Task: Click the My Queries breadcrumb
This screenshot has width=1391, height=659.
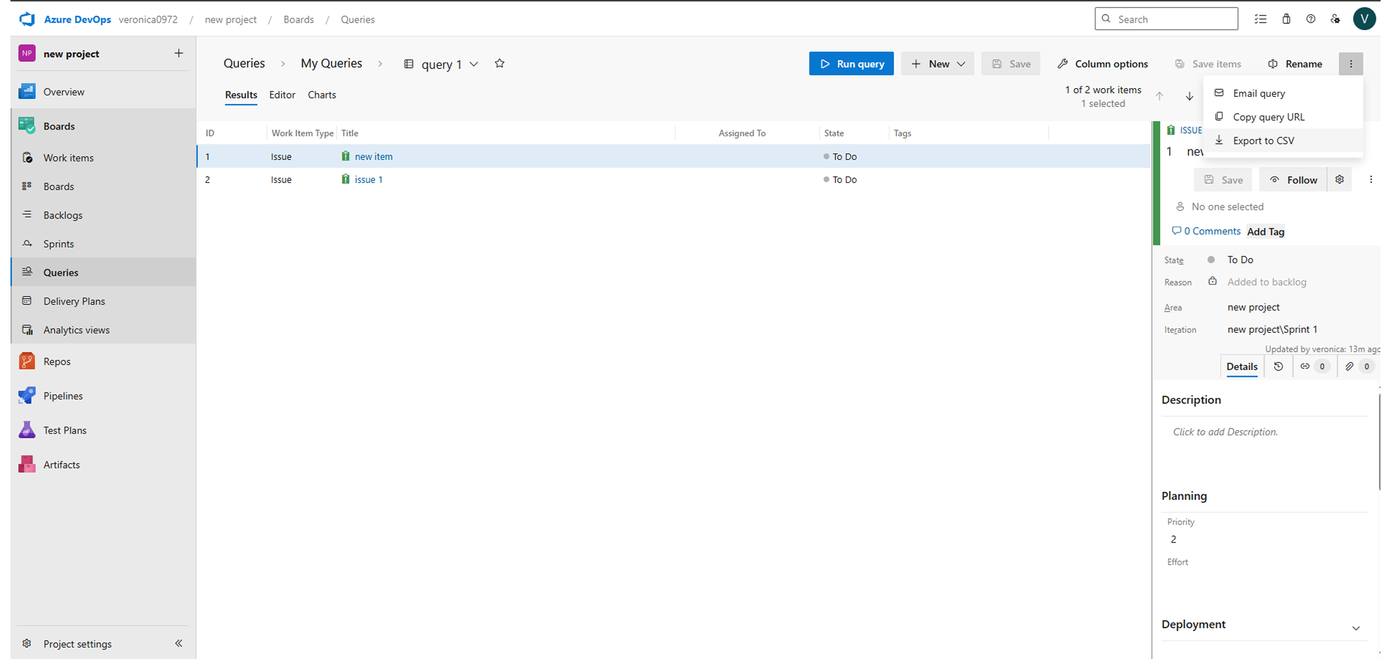Action: (331, 63)
